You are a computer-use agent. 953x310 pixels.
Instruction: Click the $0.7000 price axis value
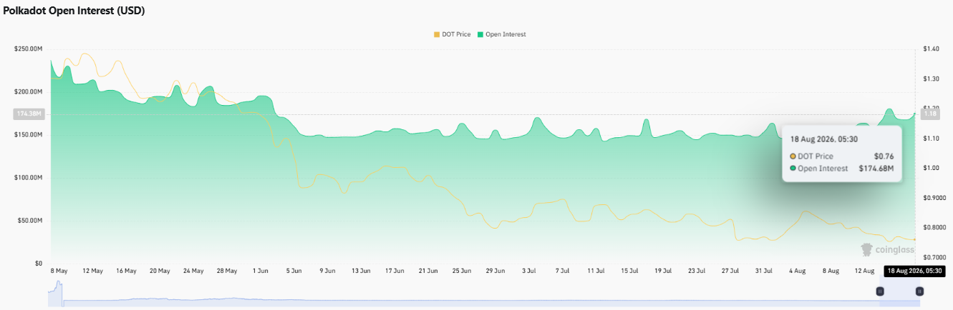[933, 257]
